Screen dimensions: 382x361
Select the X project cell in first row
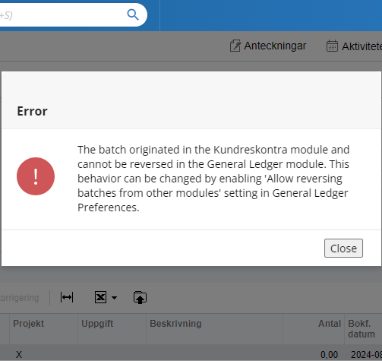click(19, 354)
